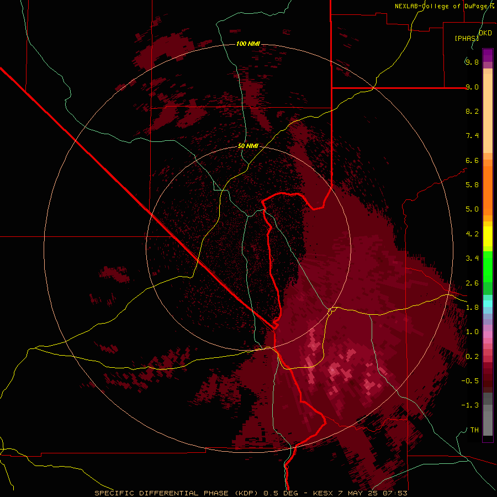Viewport: 497px width, 497px height.
Task: Click the 4.2 value on the color scale
Action: (x=472, y=234)
